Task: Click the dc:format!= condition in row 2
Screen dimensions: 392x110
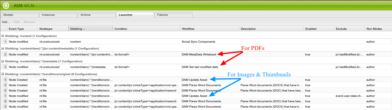Action: pos(147,55)
